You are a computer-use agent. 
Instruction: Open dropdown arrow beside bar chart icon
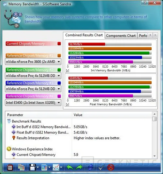coord(49,167)
